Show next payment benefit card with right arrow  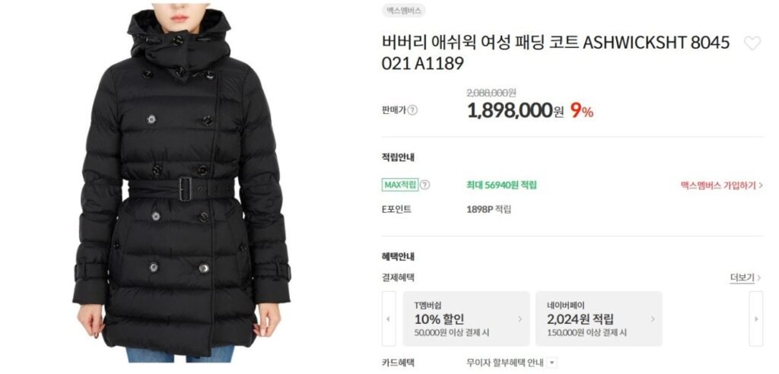pos(755,319)
